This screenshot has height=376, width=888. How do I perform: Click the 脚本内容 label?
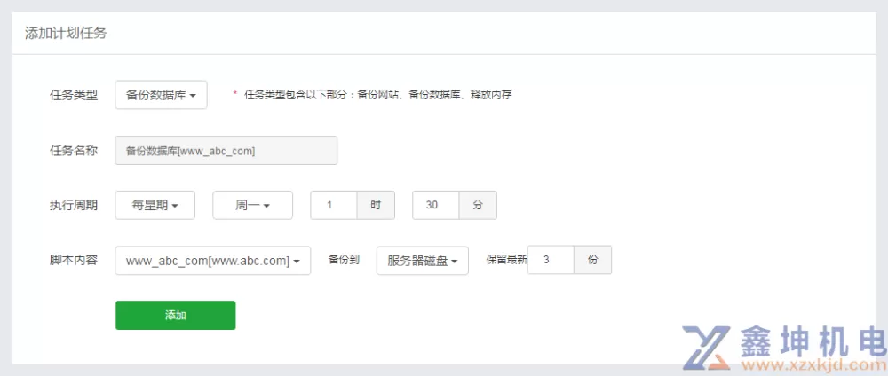[74, 260]
